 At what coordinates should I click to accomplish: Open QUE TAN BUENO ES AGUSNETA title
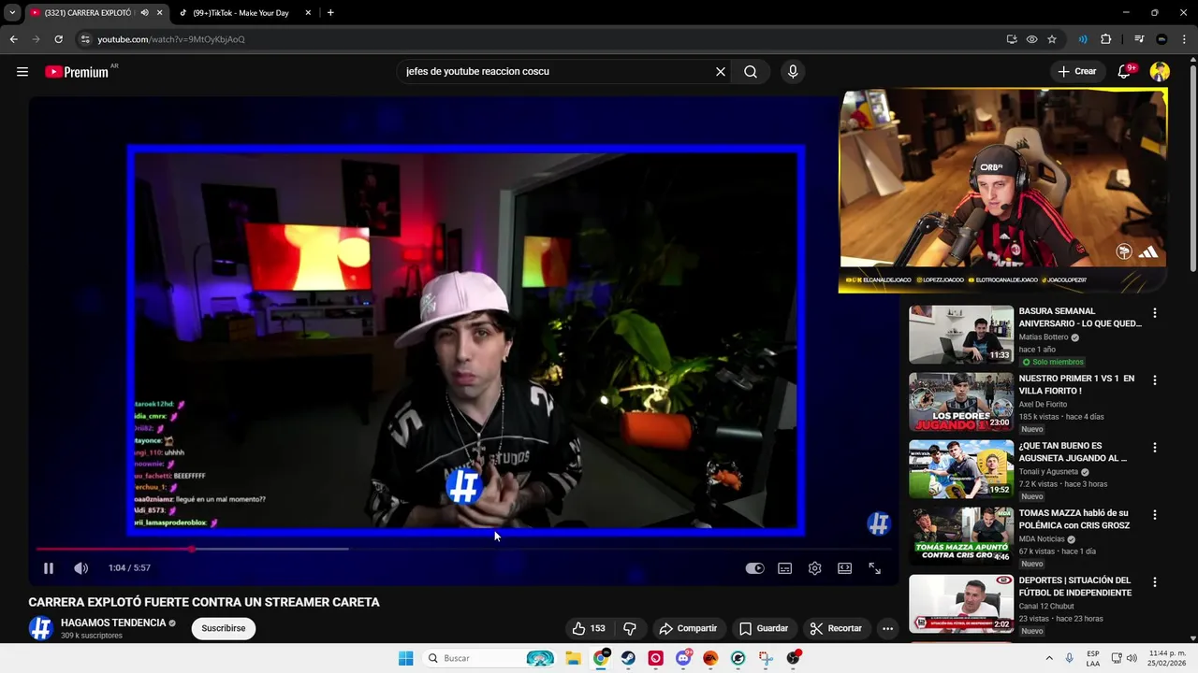pos(1074,452)
